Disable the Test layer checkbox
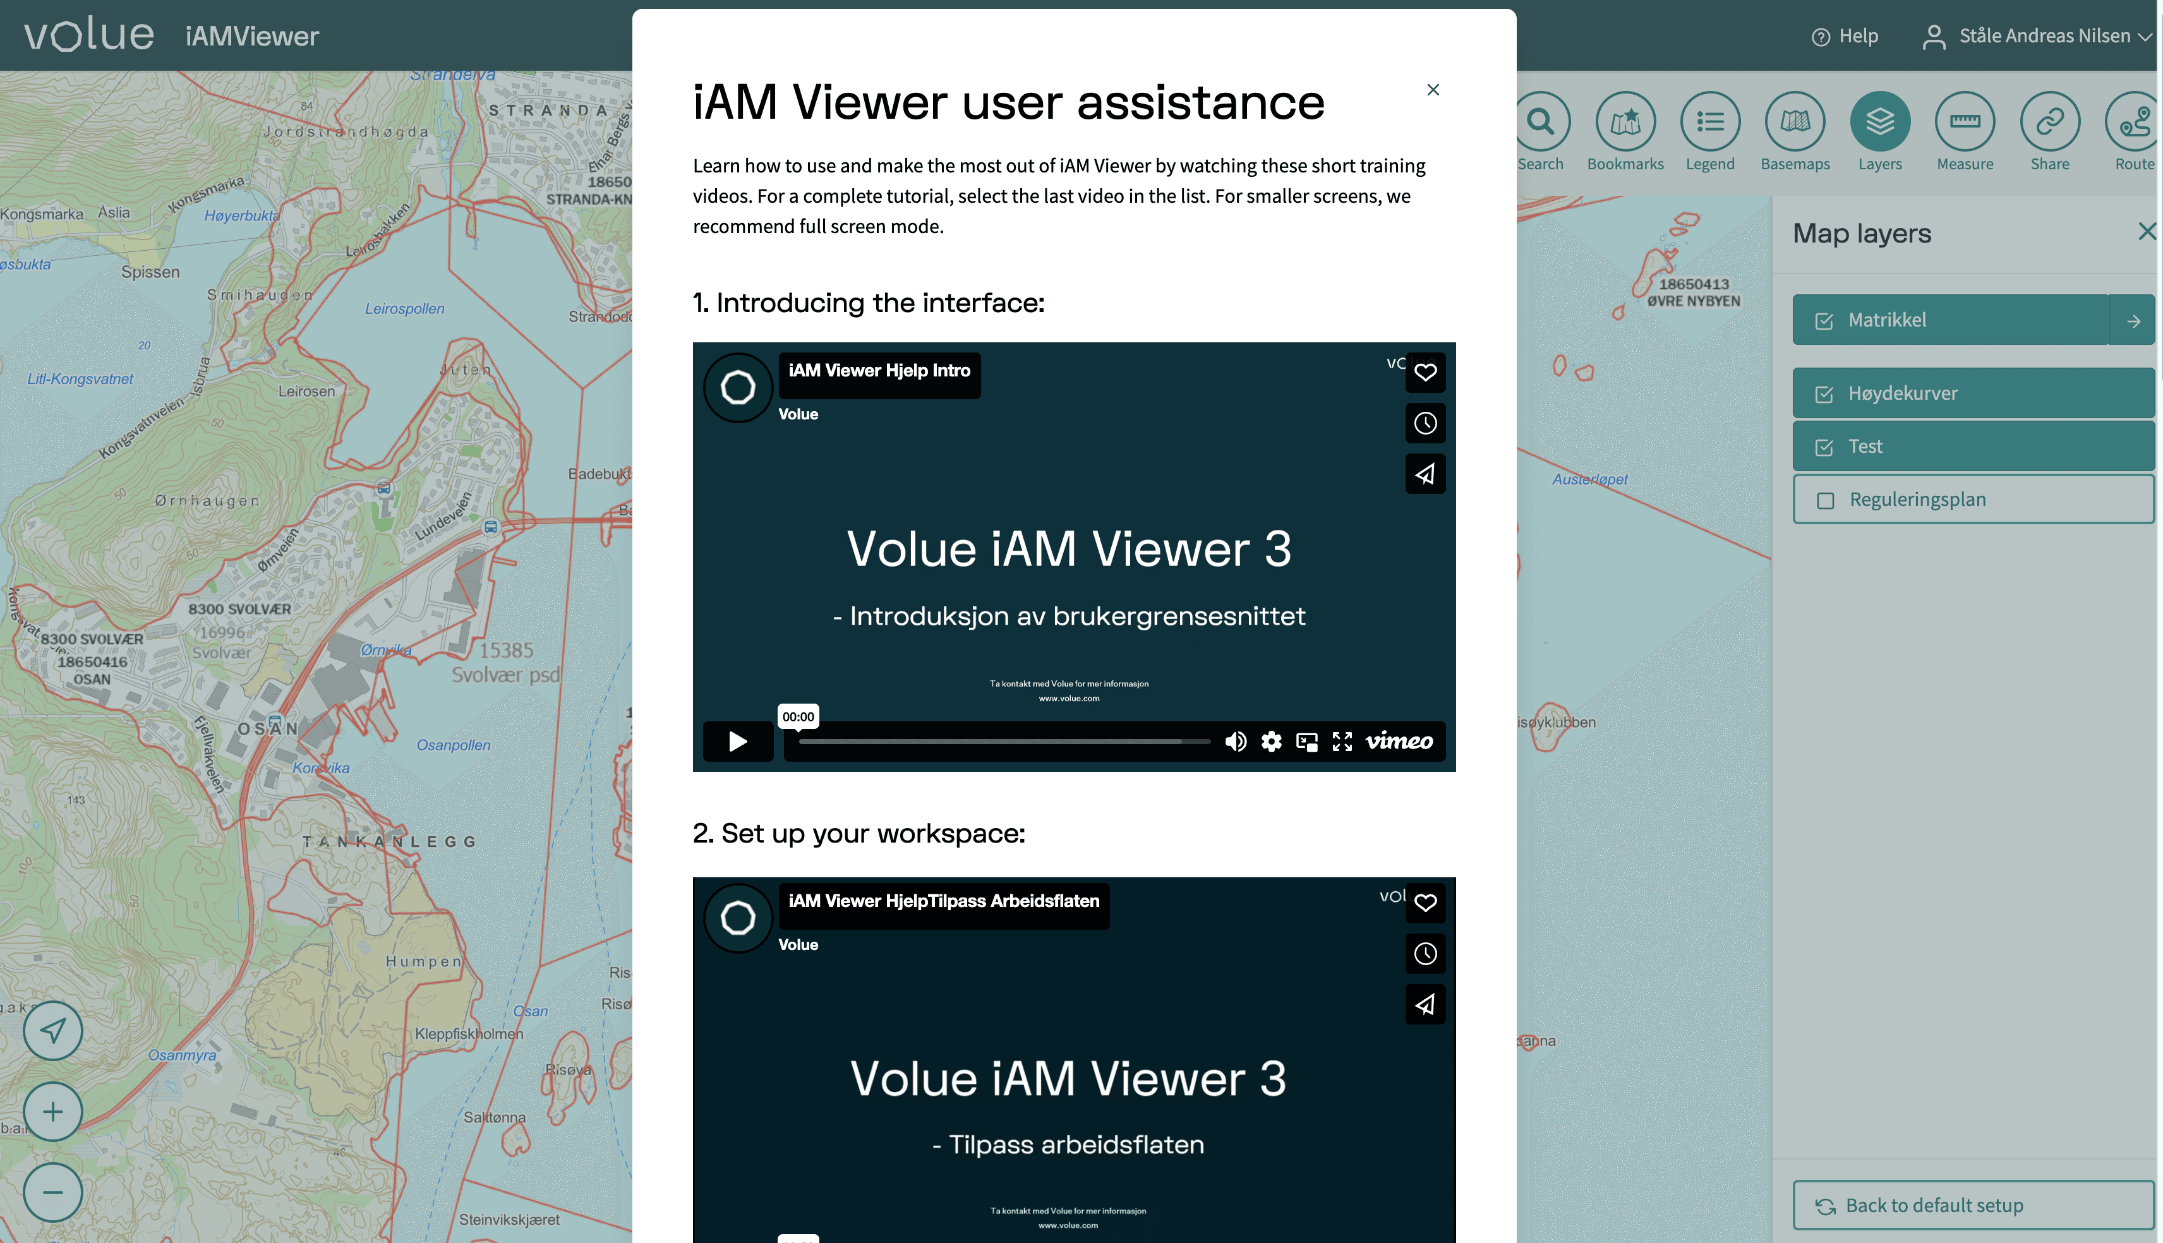Viewport: 2163px width, 1243px height. 1824,447
